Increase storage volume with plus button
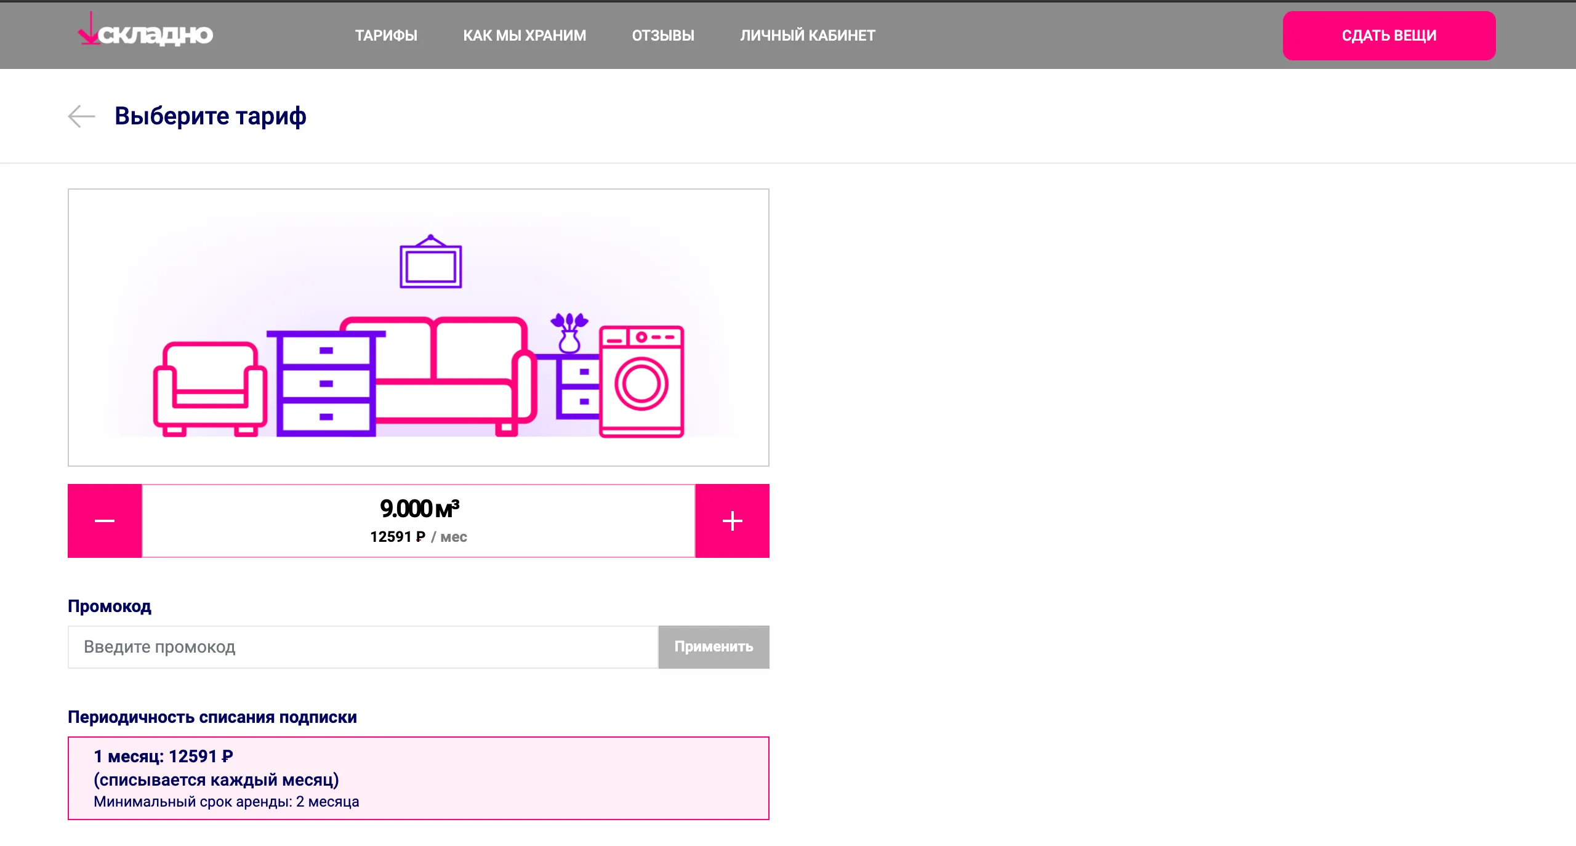The height and width of the screenshot is (846, 1576). (732, 521)
